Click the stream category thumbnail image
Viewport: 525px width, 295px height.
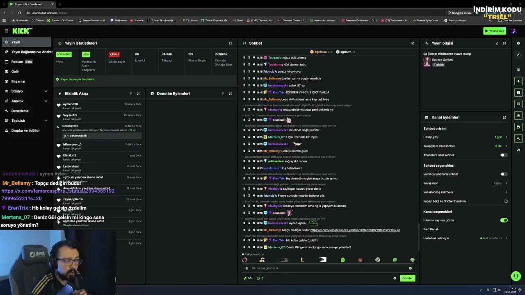coord(427,62)
